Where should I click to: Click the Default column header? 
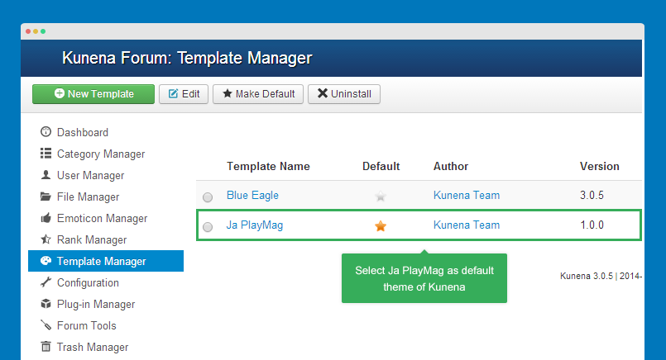(x=381, y=166)
